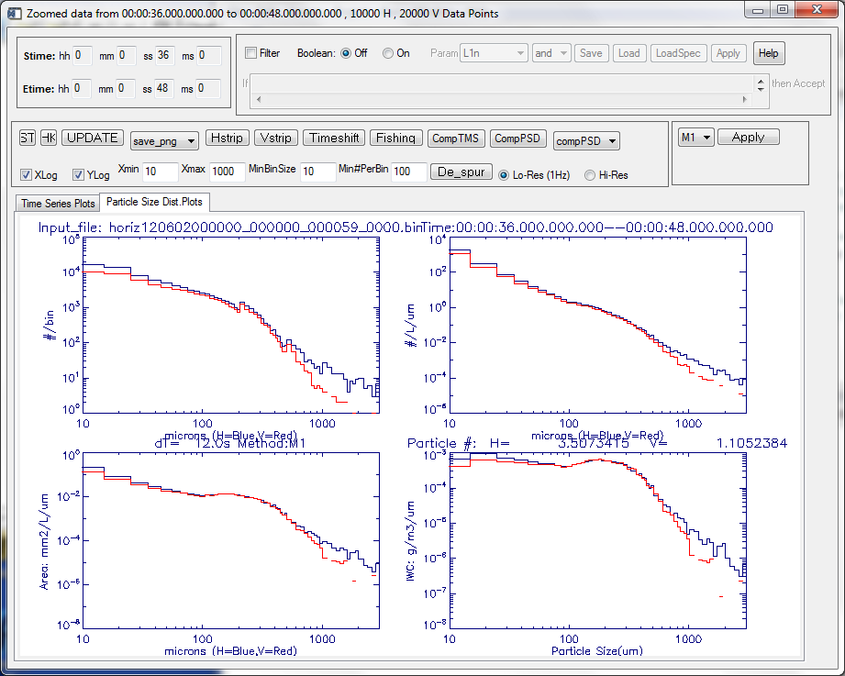Expand the compPSD dropdown list
The image size is (845, 676).
(585, 140)
